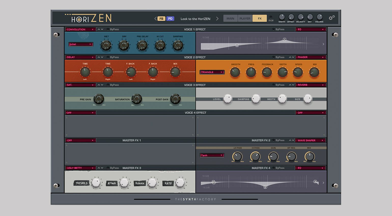
Task: Turn the reverb SIZE knob
Action: click(308, 99)
